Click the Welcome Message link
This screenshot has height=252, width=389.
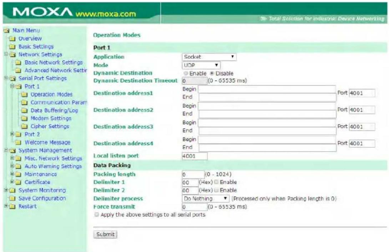[47, 143]
